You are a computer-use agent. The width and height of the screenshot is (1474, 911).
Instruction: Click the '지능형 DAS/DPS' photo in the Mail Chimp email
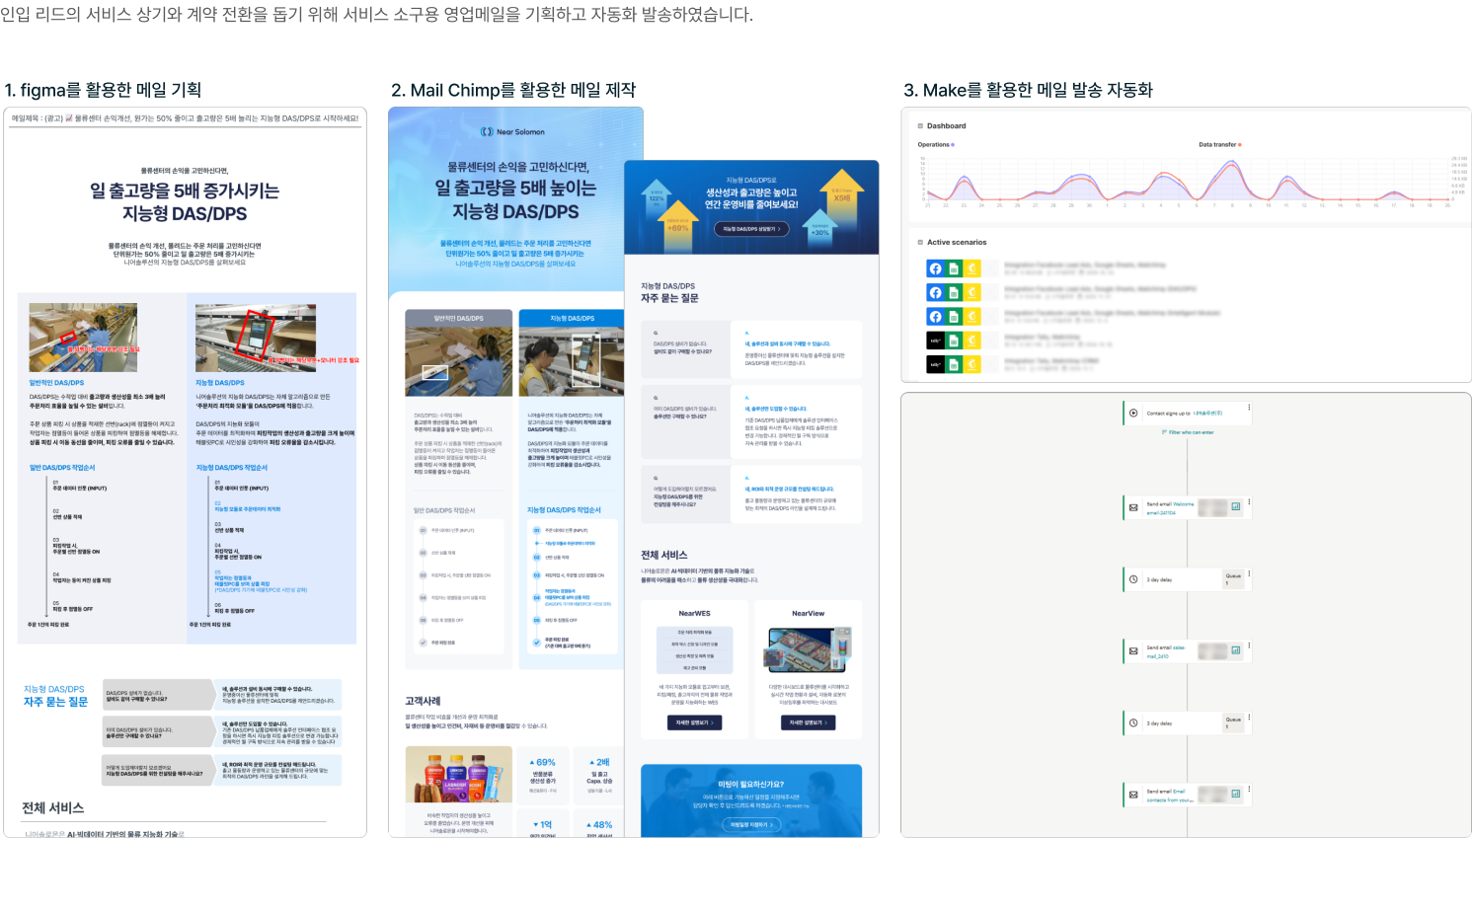(572, 361)
